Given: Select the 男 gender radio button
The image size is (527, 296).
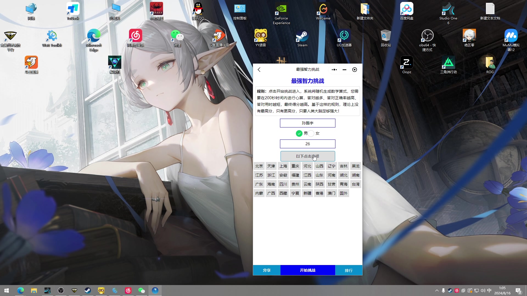Looking at the screenshot, I should click(299, 133).
